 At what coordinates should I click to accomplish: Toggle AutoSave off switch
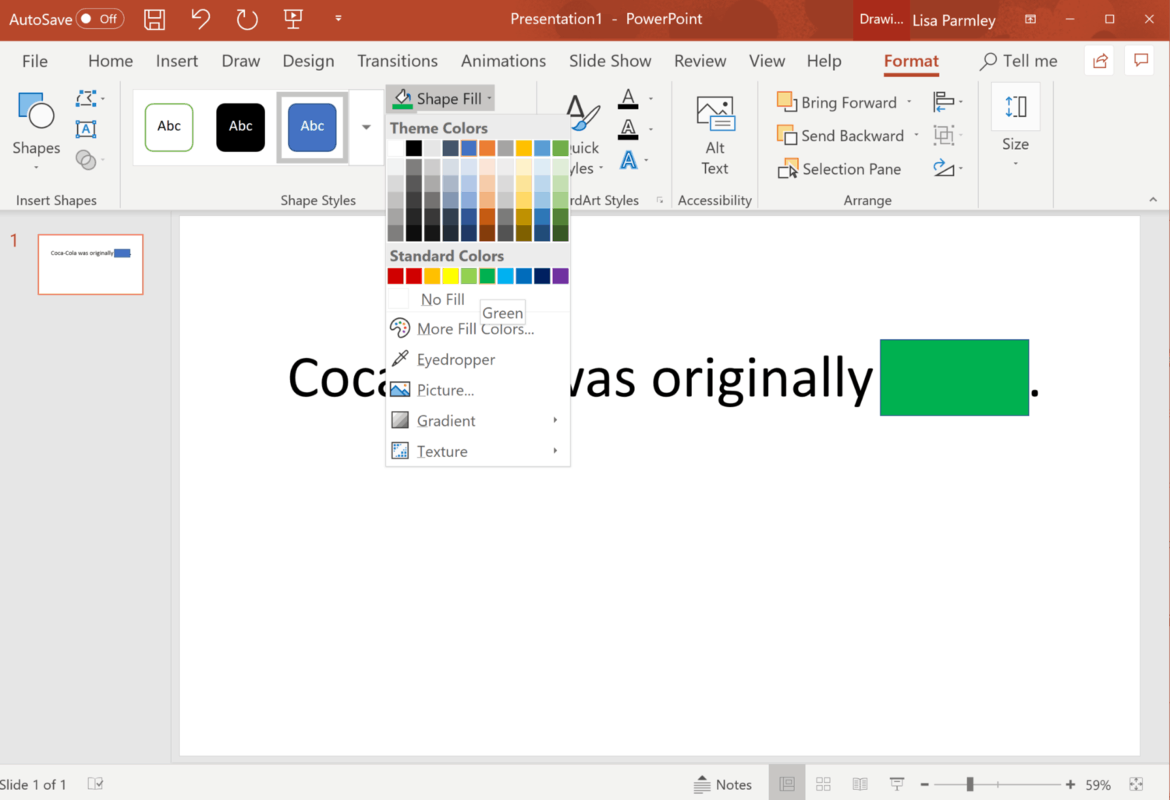coord(100,19)
